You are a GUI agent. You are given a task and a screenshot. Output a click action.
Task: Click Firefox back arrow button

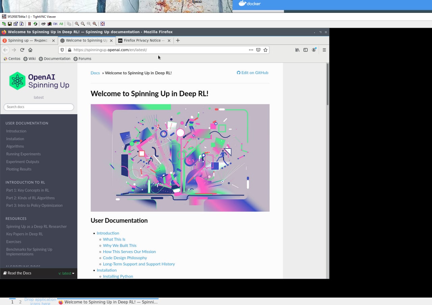[x=5, y=50]
